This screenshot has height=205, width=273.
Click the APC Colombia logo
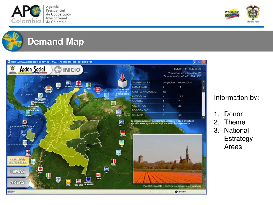point(41,14)
